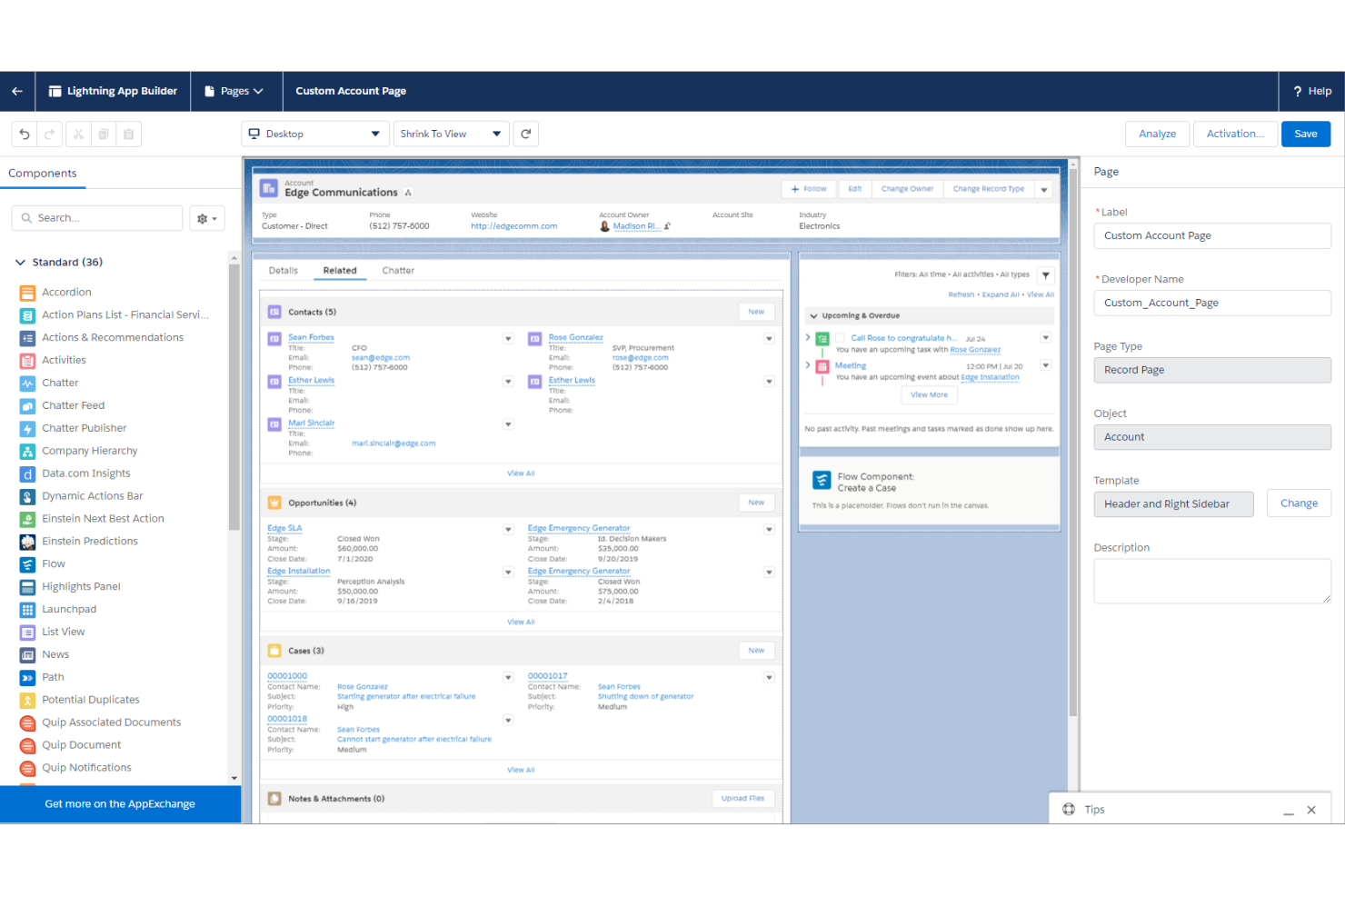Select the Potential Duplicates component
Viewport: 1345px width, 897px height.
90,700
